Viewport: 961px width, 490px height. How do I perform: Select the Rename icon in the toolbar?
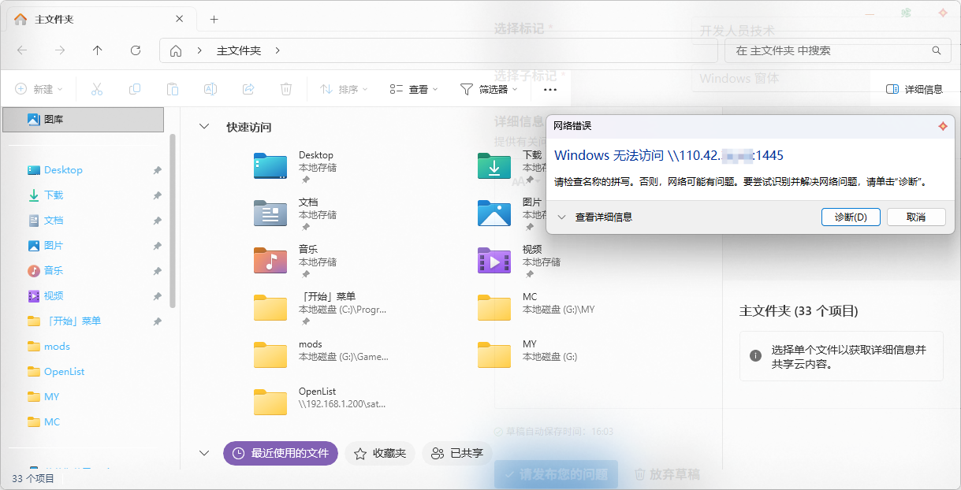click(210, 88)
